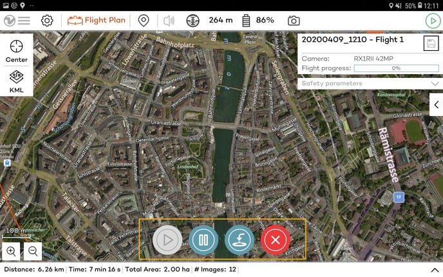Abort flight with red X button
443x277 pixels.
[276, 240]
